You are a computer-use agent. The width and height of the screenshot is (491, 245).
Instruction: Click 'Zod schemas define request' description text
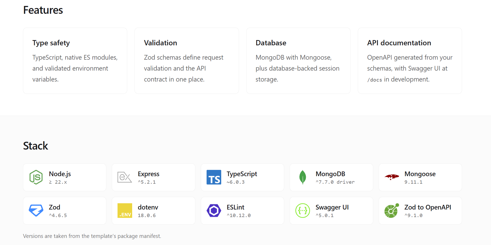(184, 57)
